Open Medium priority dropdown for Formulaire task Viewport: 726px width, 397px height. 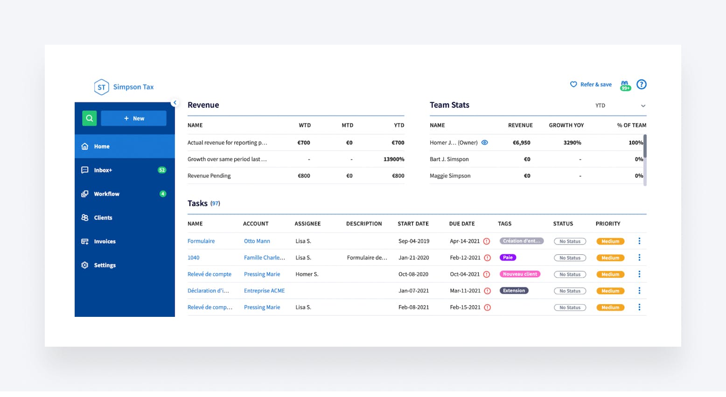610,241
